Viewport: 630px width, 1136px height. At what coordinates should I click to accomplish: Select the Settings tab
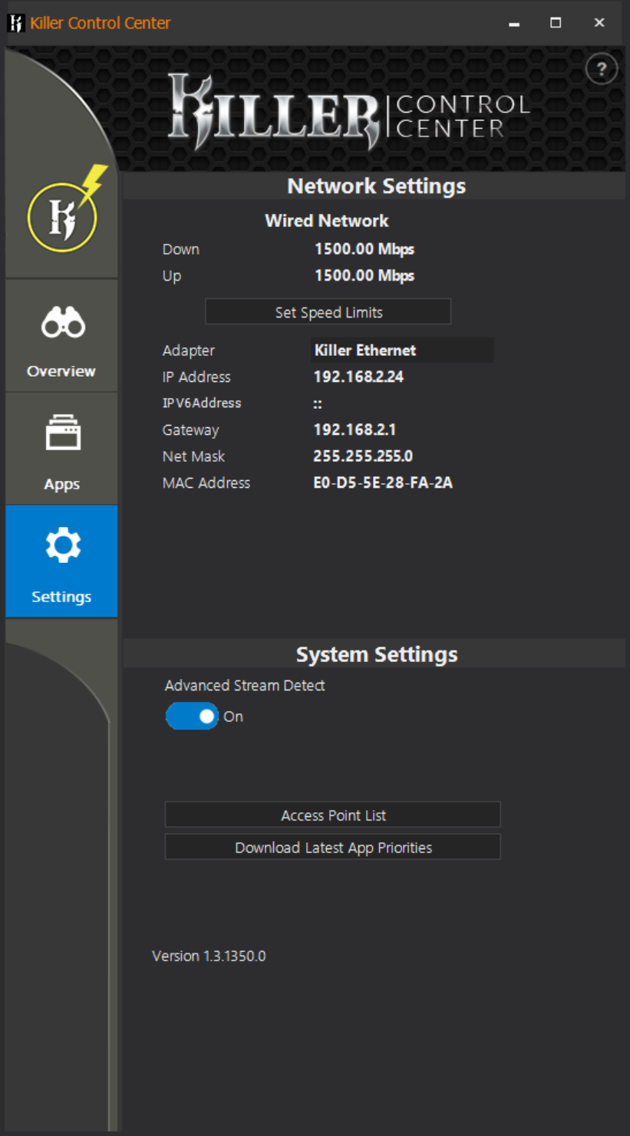click(x=61, y=561)
